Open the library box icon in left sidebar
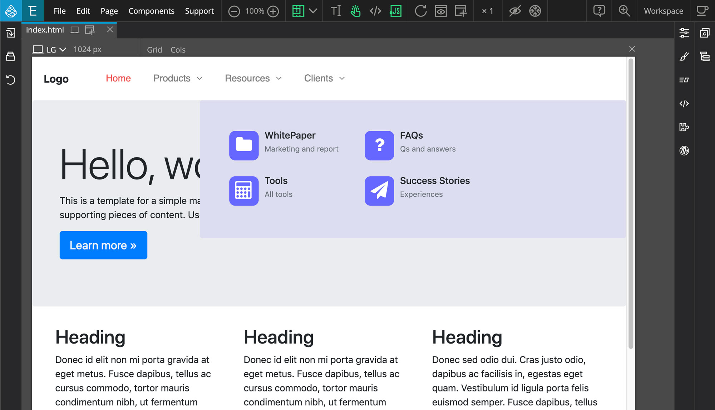The width and height of the screenshot is (715, 410). coord(11,56)
